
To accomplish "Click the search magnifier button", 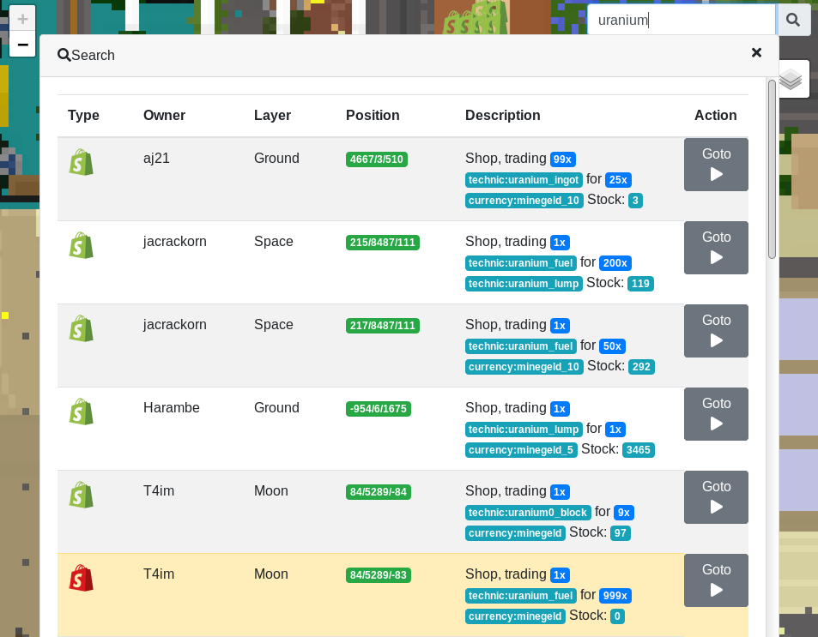I will [793, 20].
